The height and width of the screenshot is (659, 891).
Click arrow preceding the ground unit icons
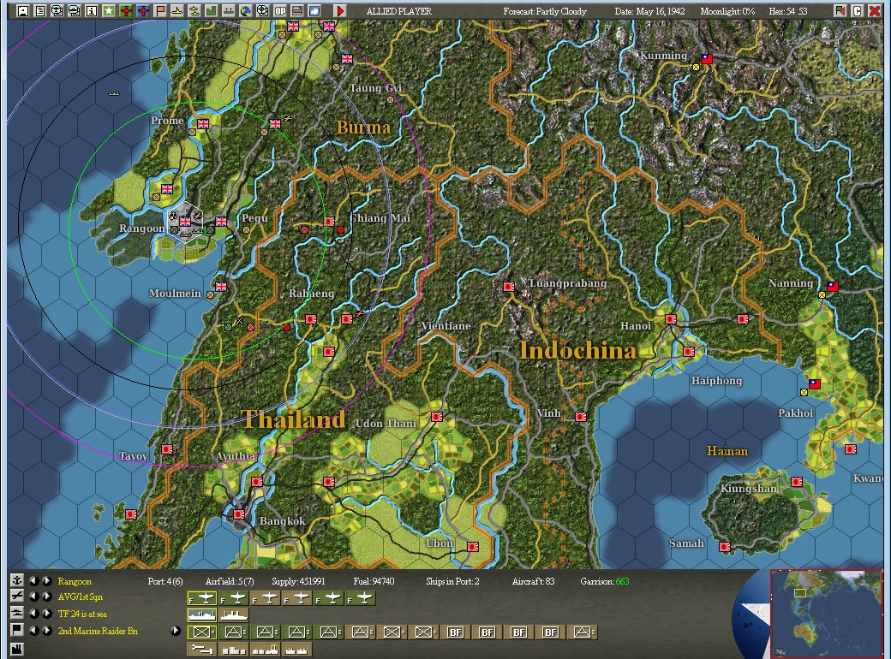pyautogui.click(x=175, y=631)
